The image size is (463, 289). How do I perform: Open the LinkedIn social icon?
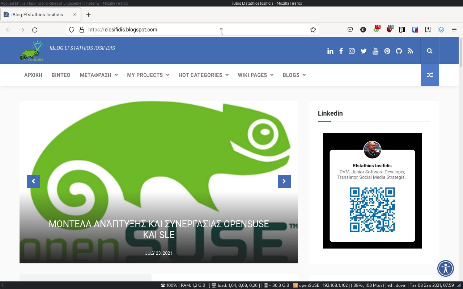pyautogui.click(x=330, y=51)
